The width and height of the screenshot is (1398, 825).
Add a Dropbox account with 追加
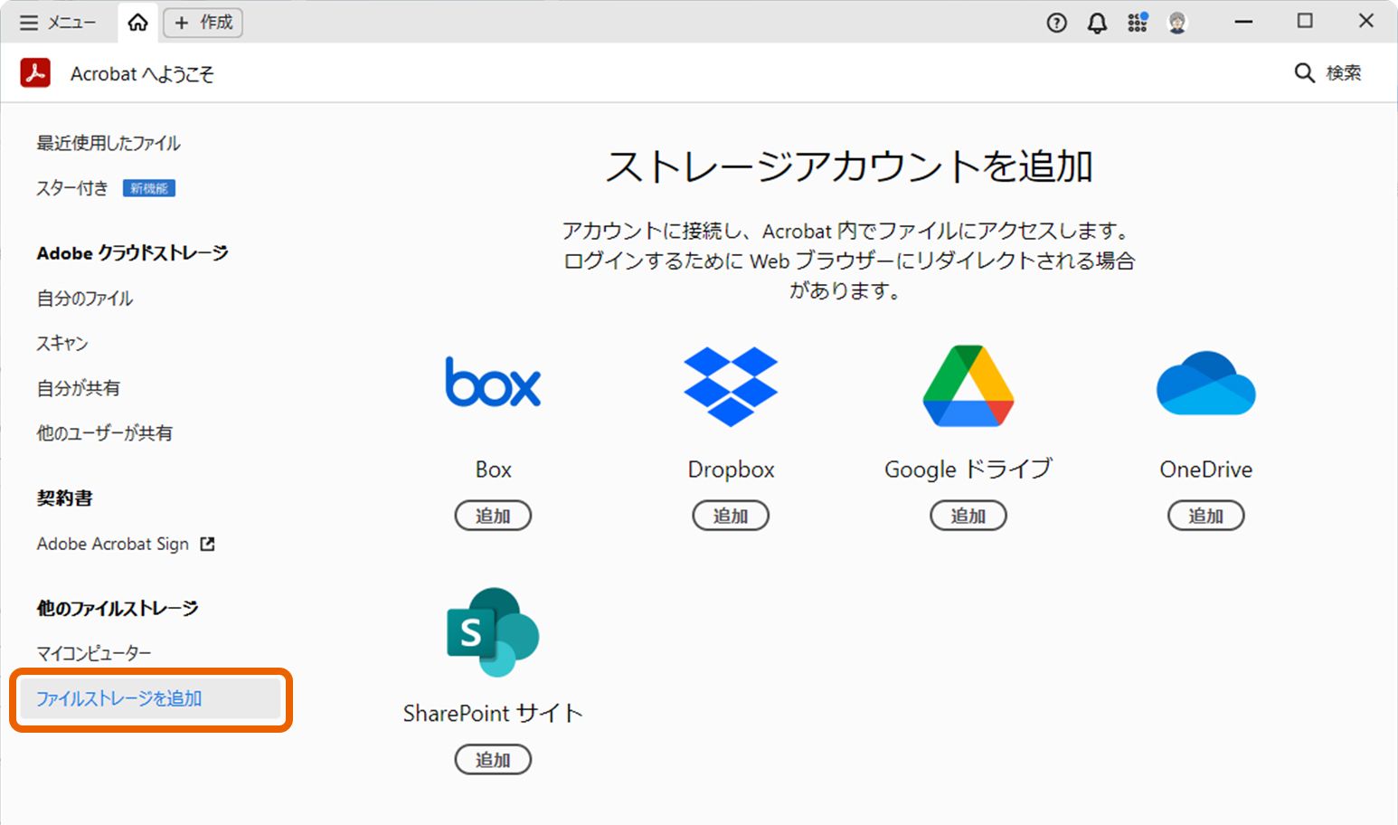731,516
